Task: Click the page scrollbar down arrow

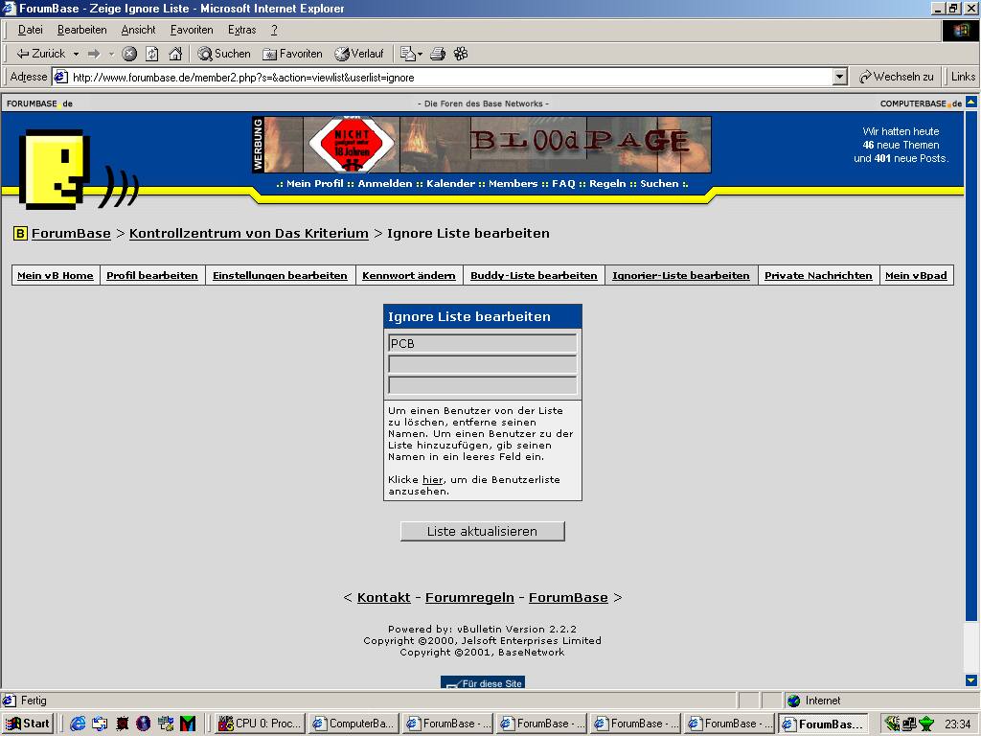Action: 971,680
